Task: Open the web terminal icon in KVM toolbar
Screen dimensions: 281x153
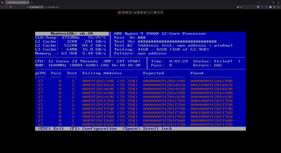Action: coord(142,12)
